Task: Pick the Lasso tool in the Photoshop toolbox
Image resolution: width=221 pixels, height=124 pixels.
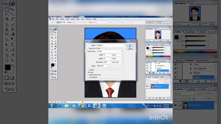Action: (x=52, y=35)
